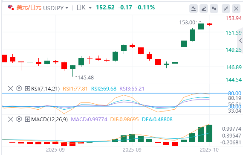Collapse the chart with shrink arrows icon
243x155 pixels.
[226, 9]
